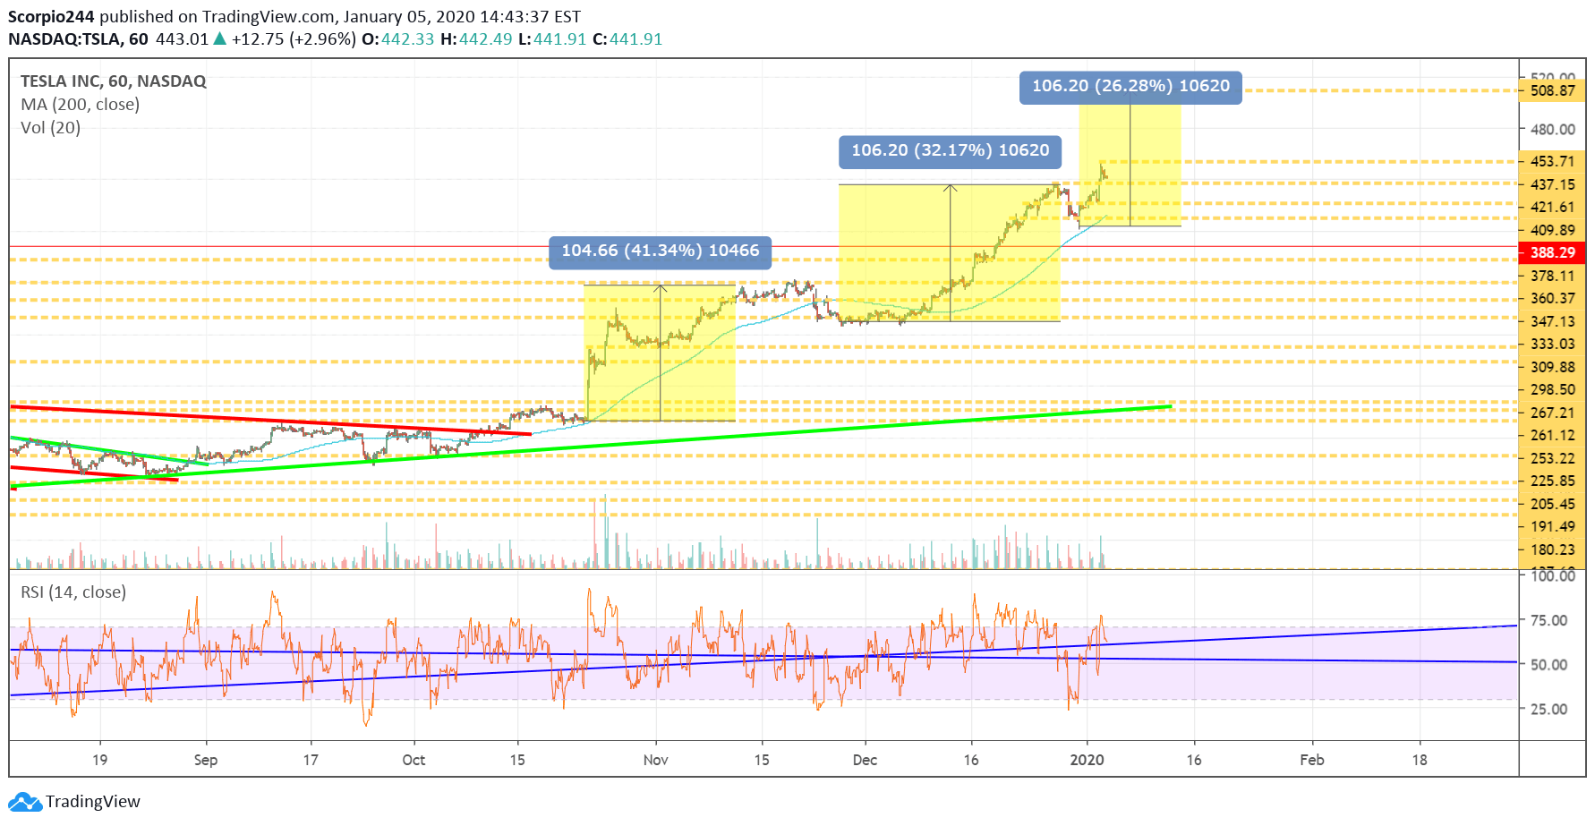Screen dimensions: 1595x826
Task: Click the RSI 25.00 scale label
Action: (1548, 710)
